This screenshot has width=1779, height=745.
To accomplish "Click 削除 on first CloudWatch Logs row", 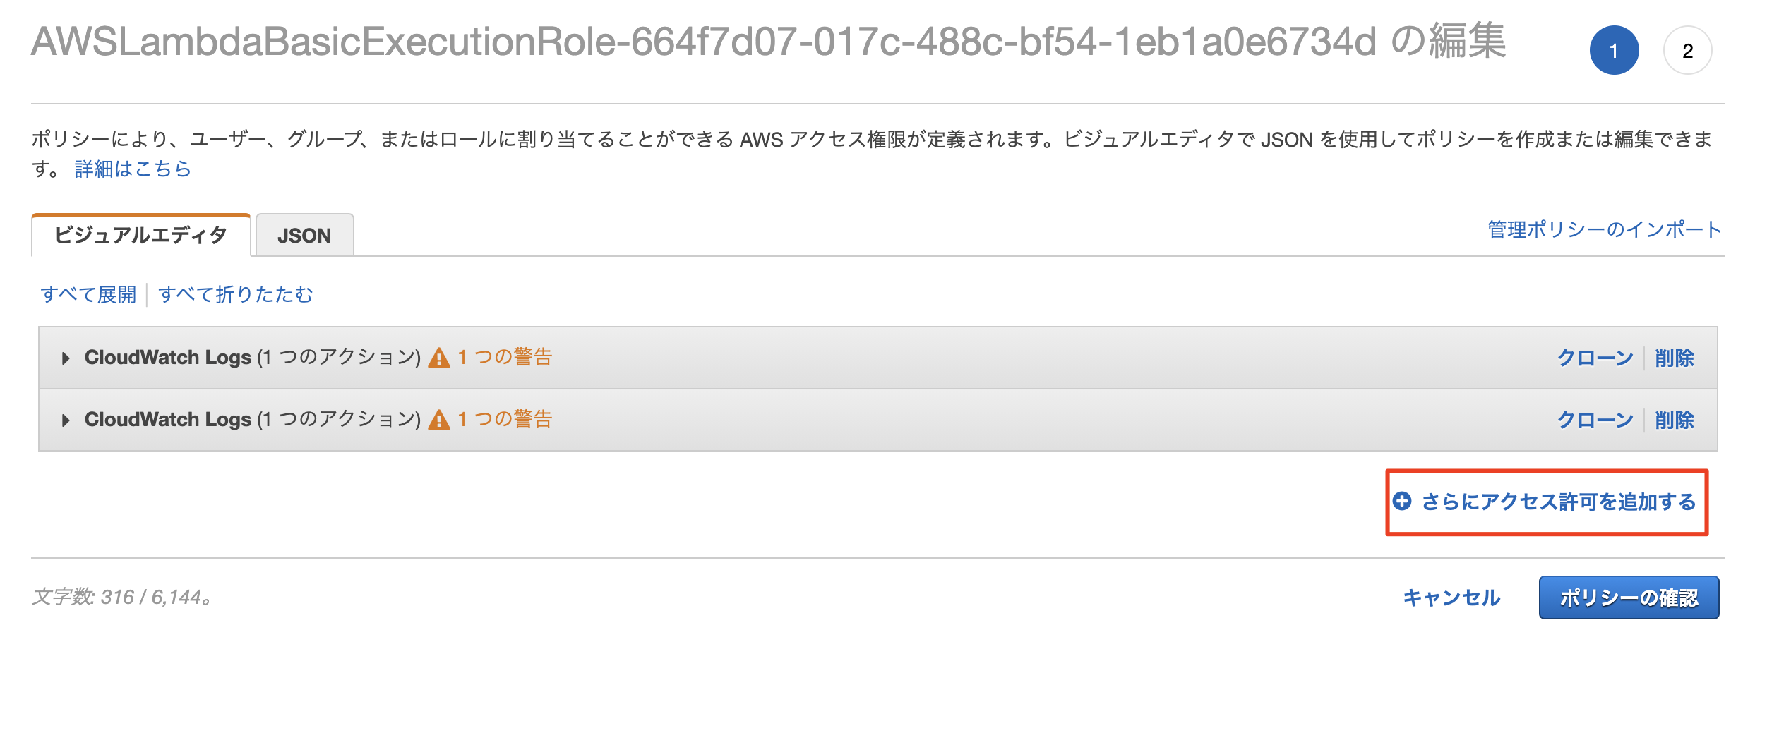I will [x=1675, y=358].
